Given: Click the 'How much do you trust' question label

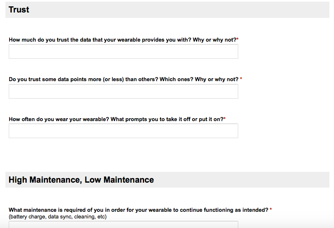Looking at the screenshot, I should point(122,40).
